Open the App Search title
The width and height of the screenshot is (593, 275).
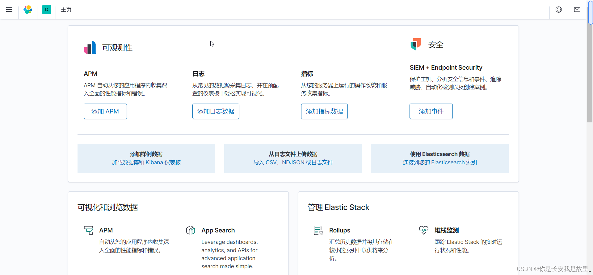(218, 230)
